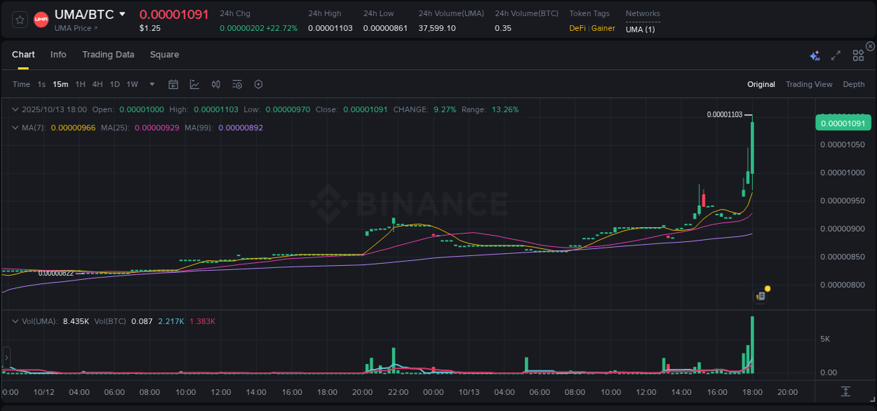Open chart settings via the hexagon gear icon
The width and height of the screenshot is (877, 411).
258,84
